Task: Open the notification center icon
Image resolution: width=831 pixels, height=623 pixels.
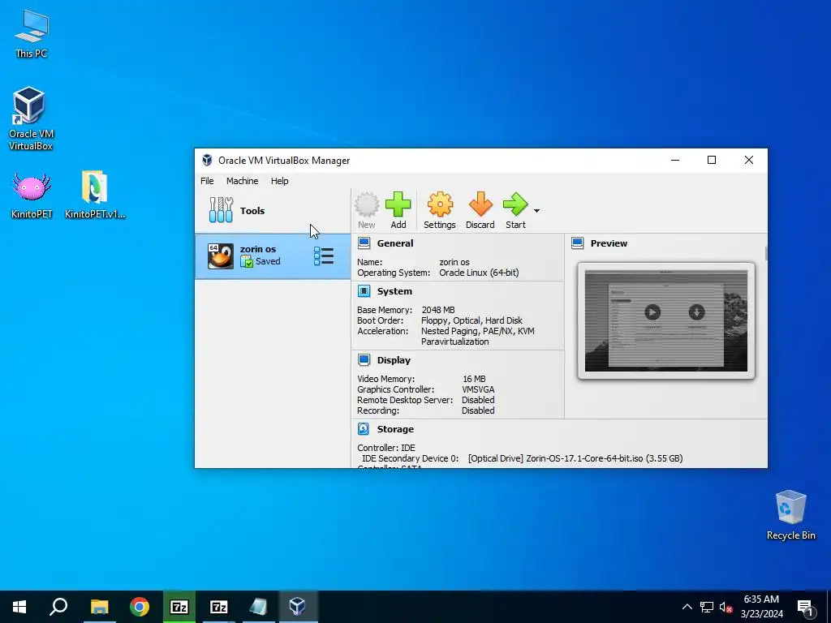Action: click(x=805, y=607)
